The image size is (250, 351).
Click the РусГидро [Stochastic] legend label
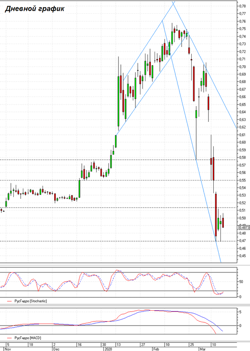coord(31,301)
